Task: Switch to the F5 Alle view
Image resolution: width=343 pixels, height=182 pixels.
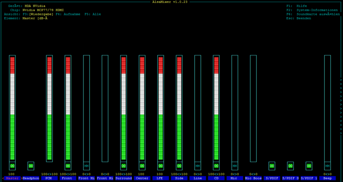Action: click(x=93, y=14)
